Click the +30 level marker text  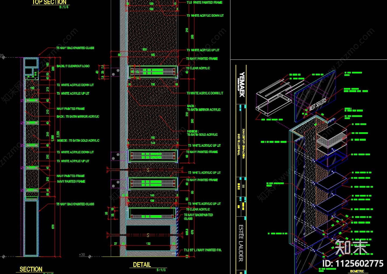click(82, 255)
